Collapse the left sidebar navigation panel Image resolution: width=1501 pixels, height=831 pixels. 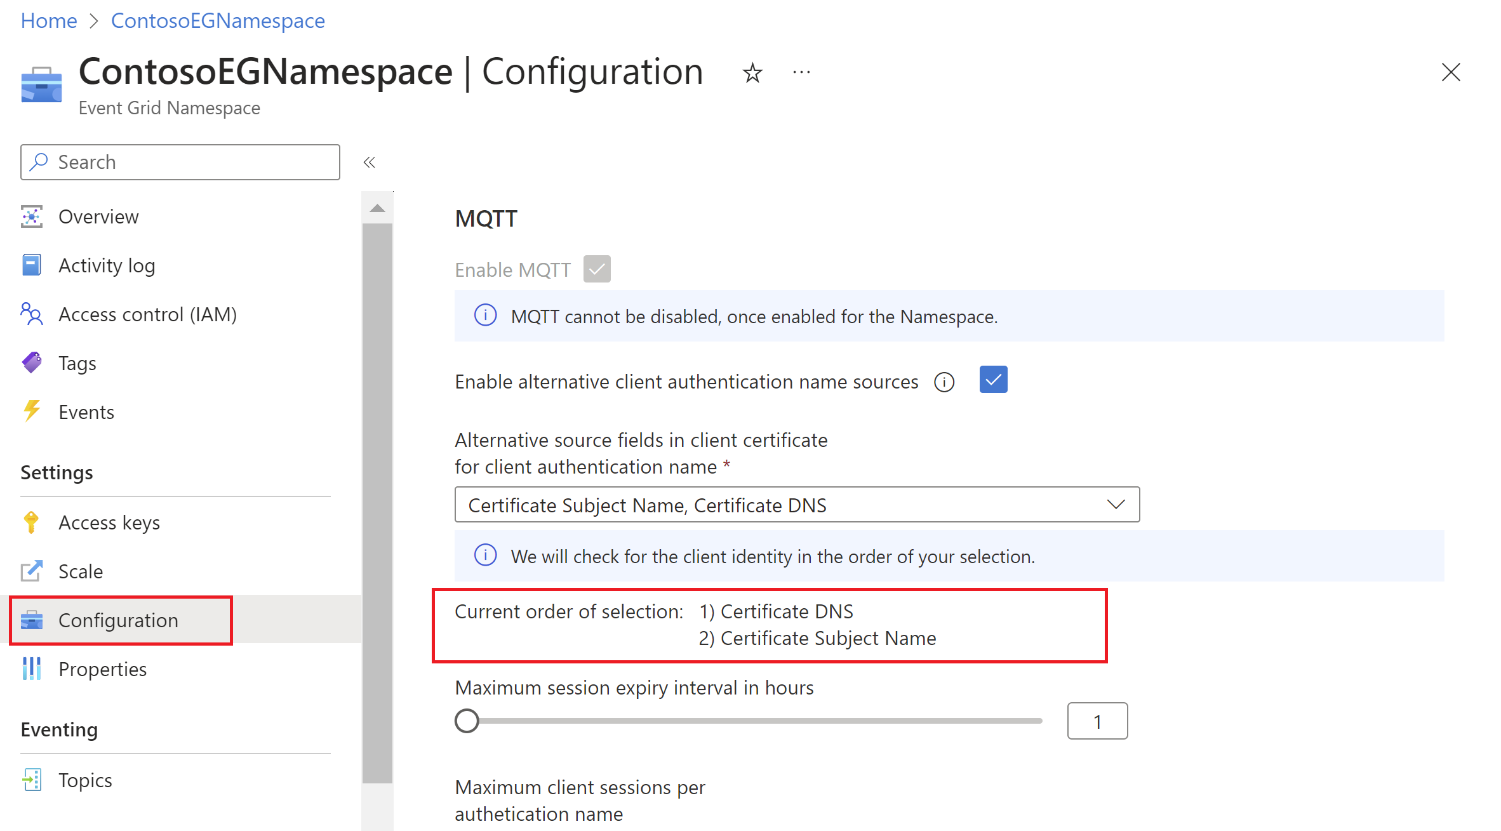point(370,162)
